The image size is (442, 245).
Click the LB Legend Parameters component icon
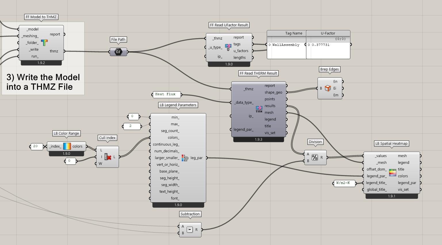[185, 158]
